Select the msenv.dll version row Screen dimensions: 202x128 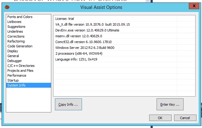pos(124,36)
